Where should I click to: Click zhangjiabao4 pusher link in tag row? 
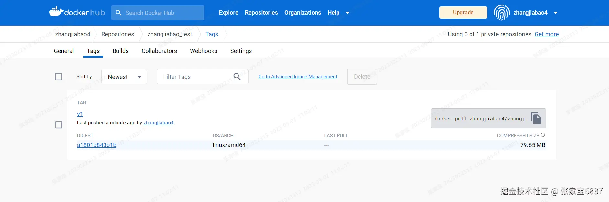point(159,123)
